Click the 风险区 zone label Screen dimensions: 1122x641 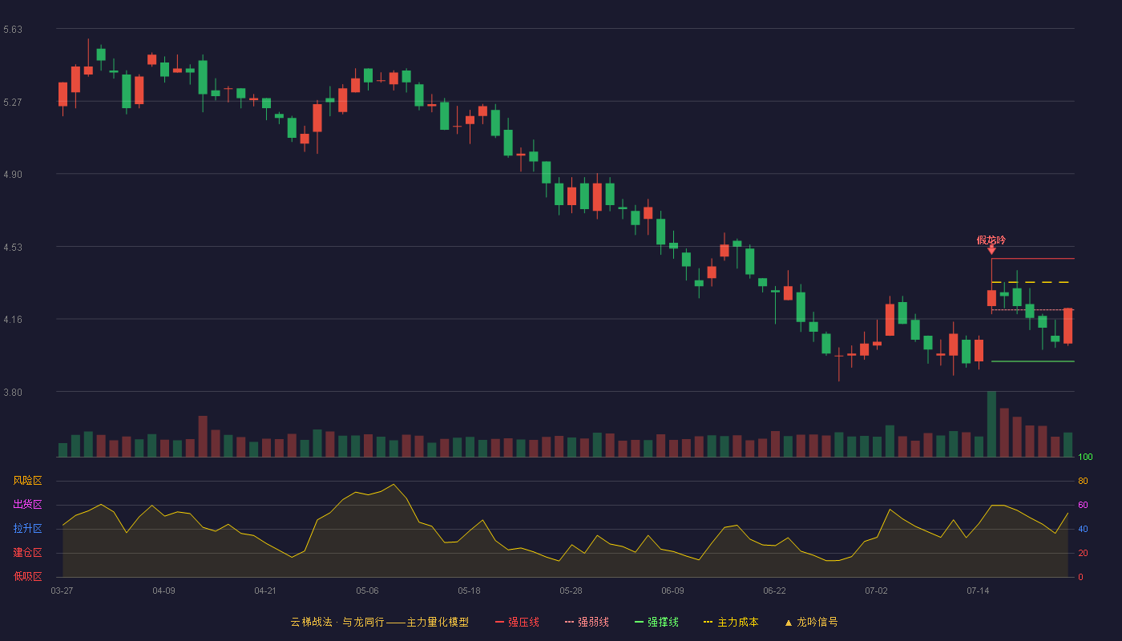point(27,481)
